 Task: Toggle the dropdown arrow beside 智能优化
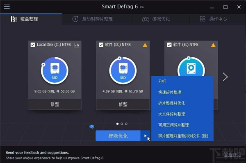tap(145, 136)
